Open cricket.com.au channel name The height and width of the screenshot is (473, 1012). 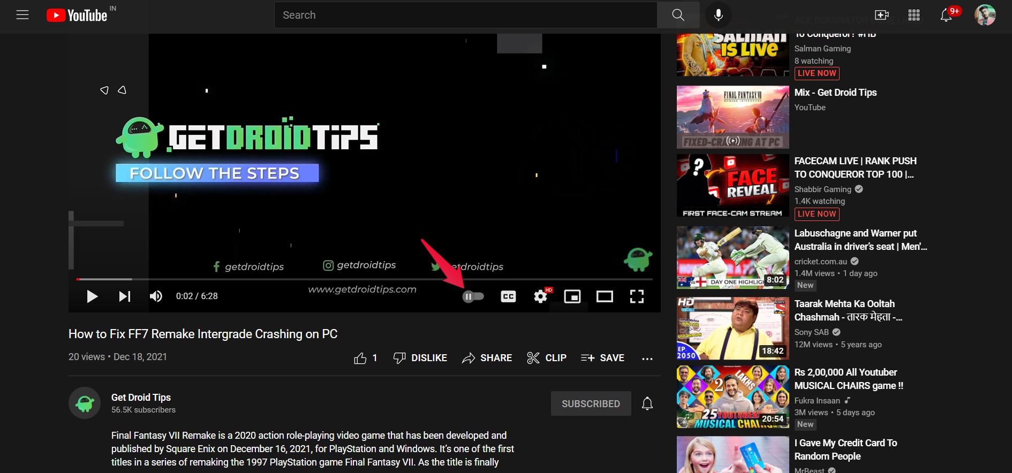click(821, 262)
